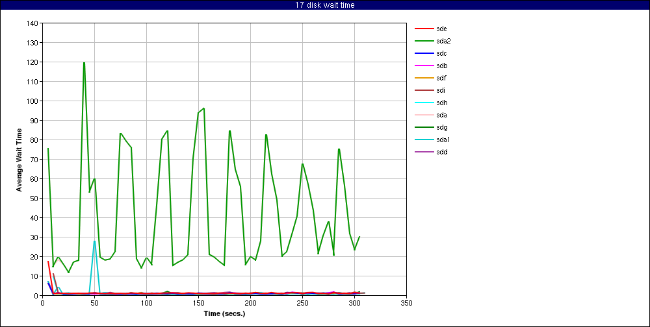Click the magenta sdb legend line swatch
The width and height of the screenshot is (650, 327).
click(424, 66)
